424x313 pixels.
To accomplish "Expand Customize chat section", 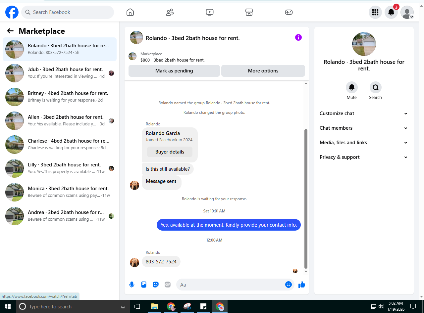I will tap(364, 113).
